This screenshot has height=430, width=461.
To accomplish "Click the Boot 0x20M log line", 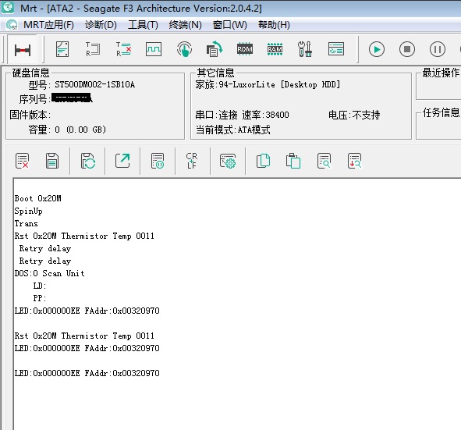I will click(38, 198).
